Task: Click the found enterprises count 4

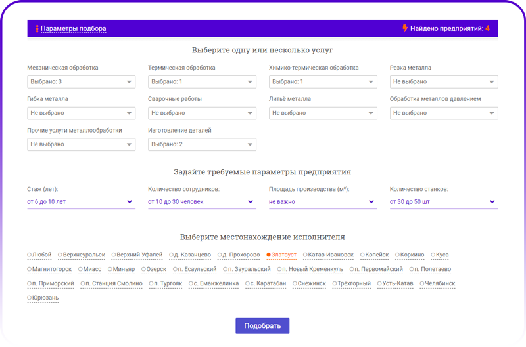Action: (487, 28)
